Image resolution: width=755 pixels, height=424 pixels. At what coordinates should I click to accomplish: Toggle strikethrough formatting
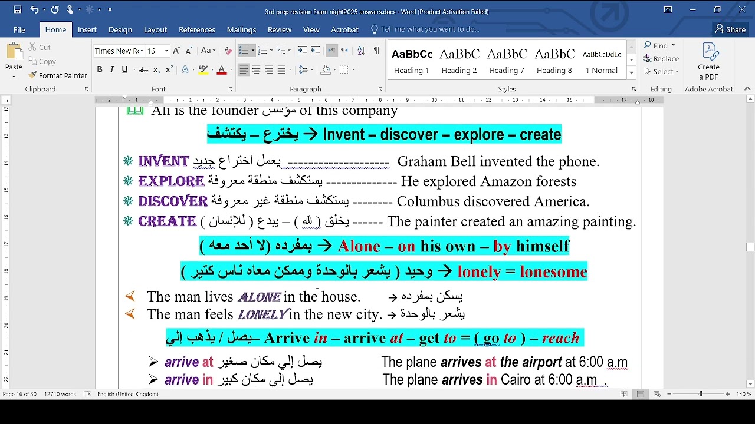(x=143, y=69)
